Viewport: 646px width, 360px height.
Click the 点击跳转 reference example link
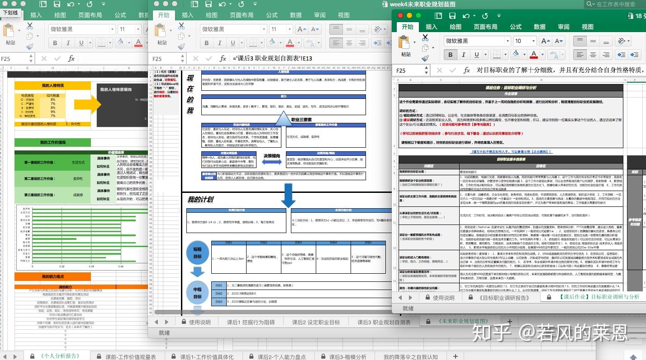click(x=540, y=152)
